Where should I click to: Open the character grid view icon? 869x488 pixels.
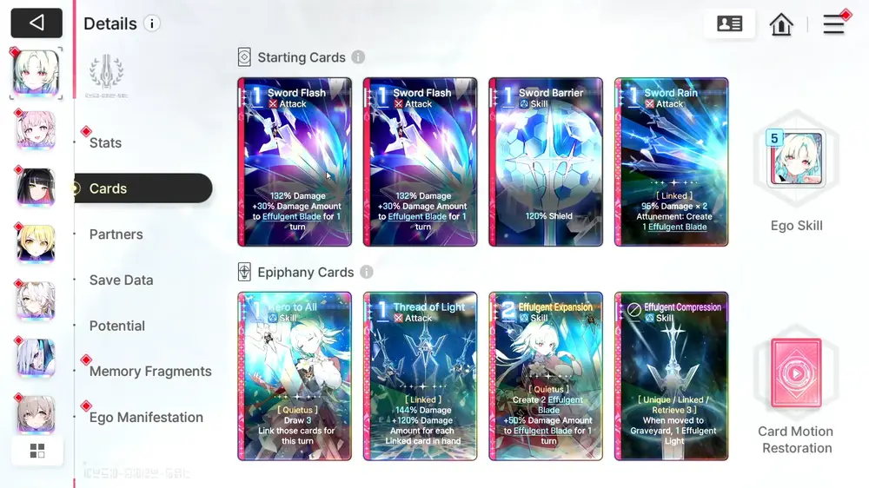[x=37, y=451]
